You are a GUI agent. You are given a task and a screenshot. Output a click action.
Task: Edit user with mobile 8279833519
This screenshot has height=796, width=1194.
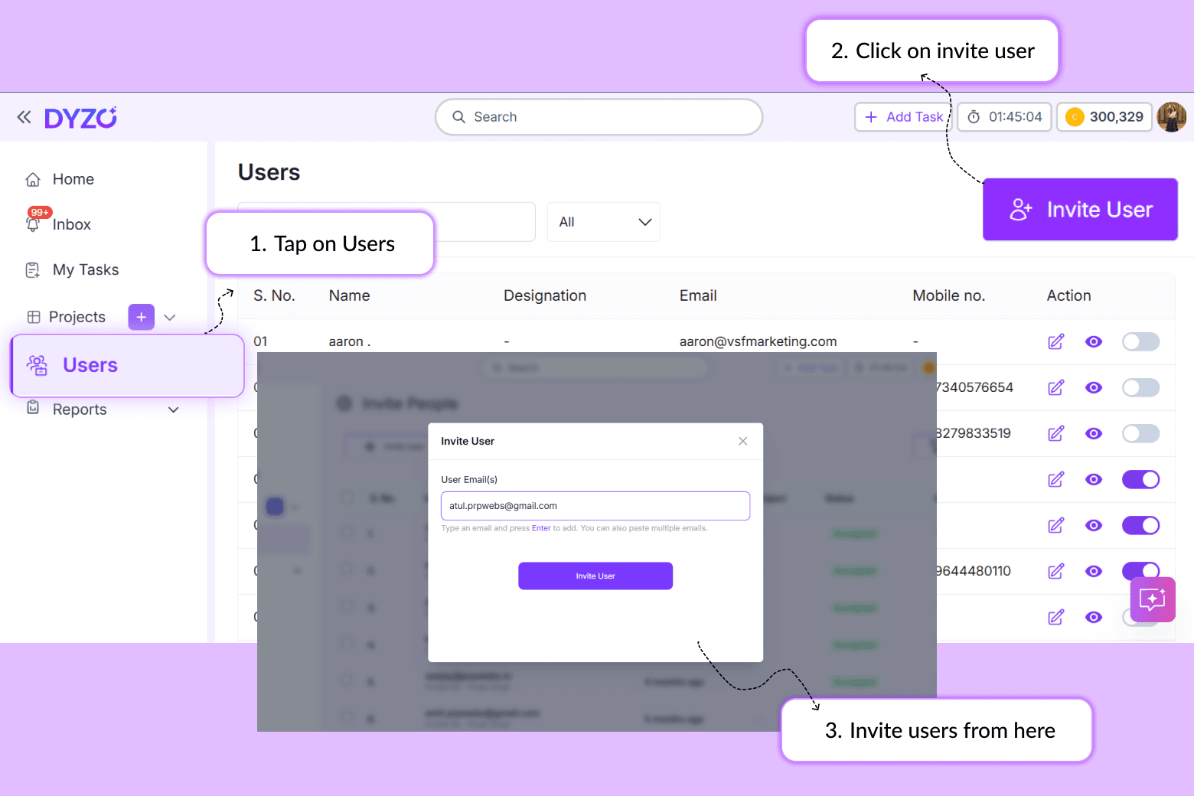1056,433
